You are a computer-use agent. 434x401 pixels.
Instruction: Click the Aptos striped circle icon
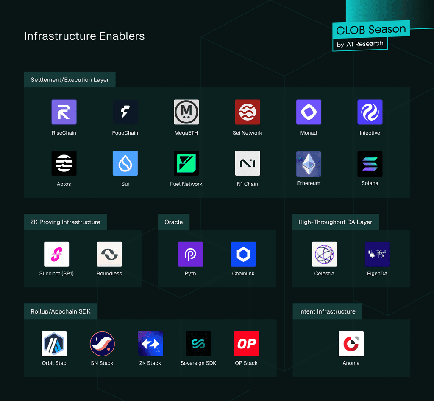[64, 163]
